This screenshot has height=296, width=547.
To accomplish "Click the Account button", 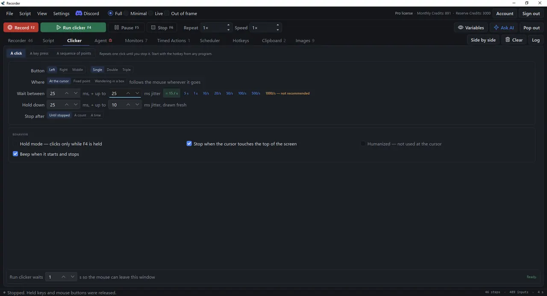I will (505, 13).
